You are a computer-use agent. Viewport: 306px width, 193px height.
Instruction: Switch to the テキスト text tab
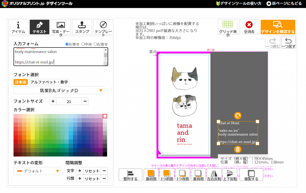[x=39, y=27]
